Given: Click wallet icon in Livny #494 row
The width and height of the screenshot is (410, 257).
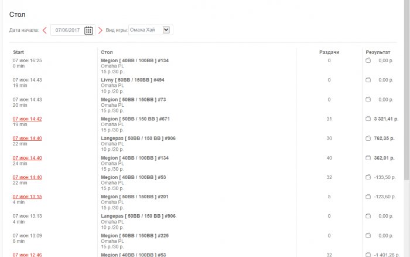Looking at the screenshot, I should coord(368,80).
